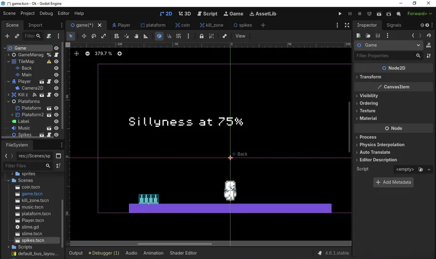Select the Select Mode arrow tool
Viewport: 436px width, 259px height.
pos(71,36)
